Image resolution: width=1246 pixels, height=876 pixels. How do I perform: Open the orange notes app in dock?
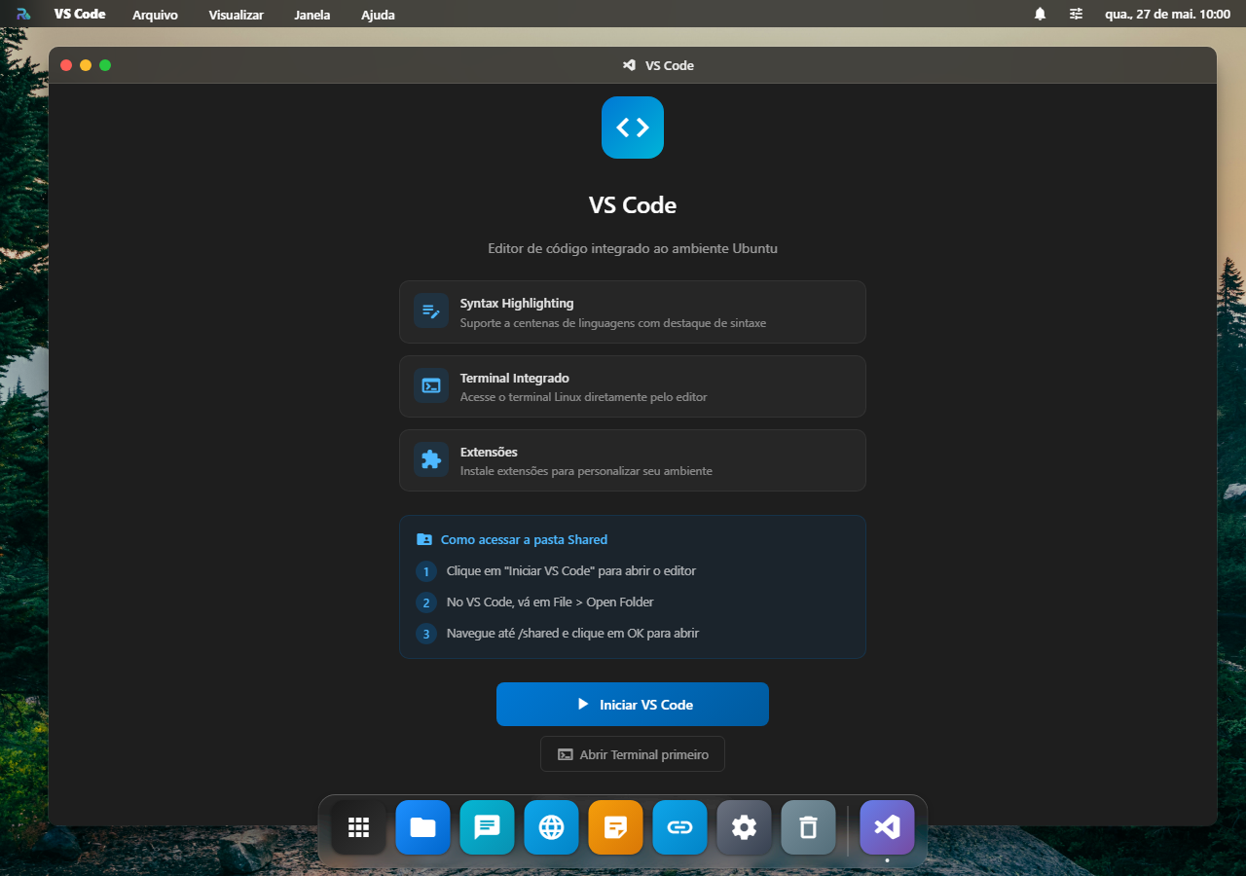pyautogui.click(x=615, y=827)
